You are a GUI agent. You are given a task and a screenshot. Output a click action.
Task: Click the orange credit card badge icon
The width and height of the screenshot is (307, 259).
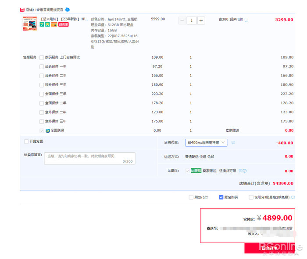(x=54, y=24)
